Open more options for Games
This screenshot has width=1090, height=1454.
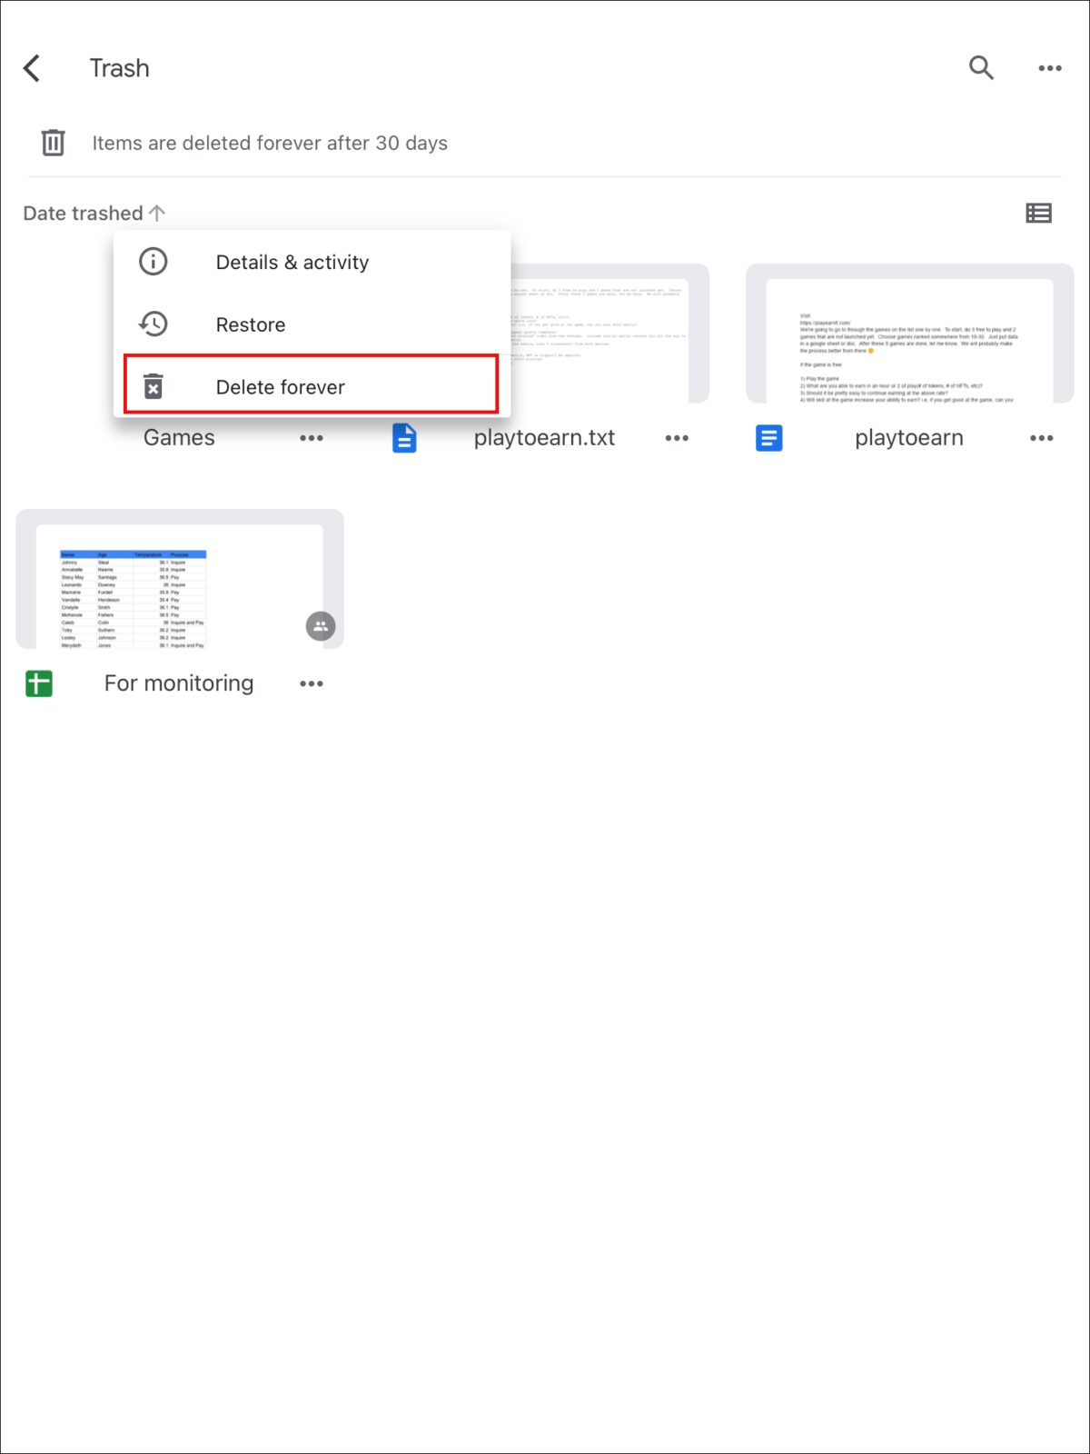(x=312, y=438)
